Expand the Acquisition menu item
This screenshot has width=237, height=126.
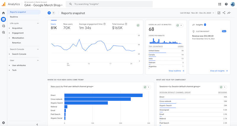17,28
